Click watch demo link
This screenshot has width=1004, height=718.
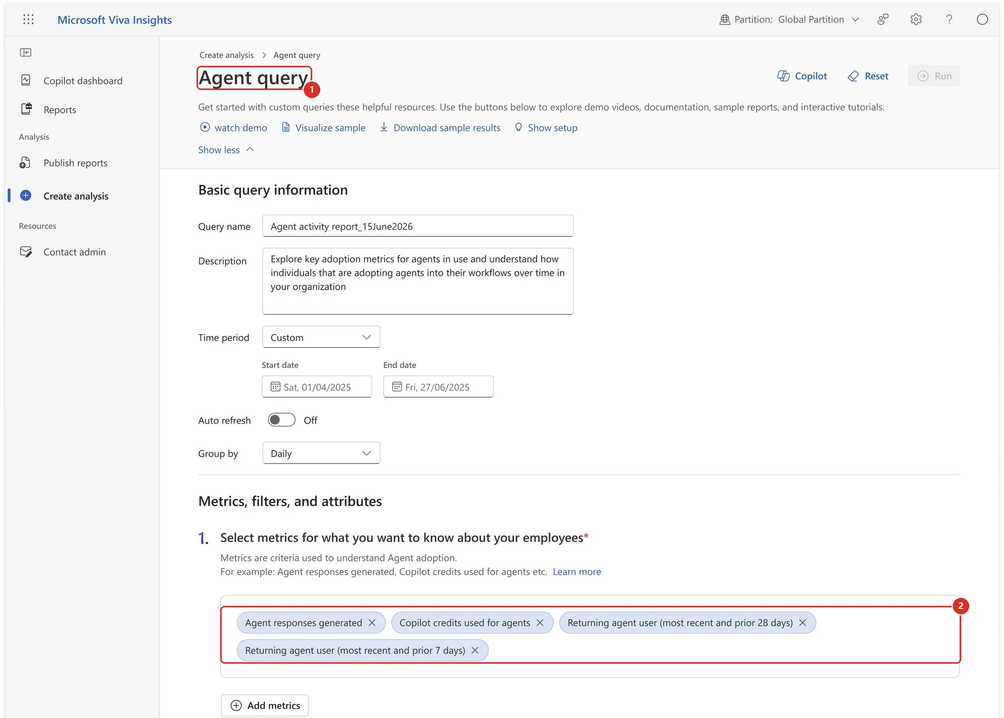[x=233, y=127]
